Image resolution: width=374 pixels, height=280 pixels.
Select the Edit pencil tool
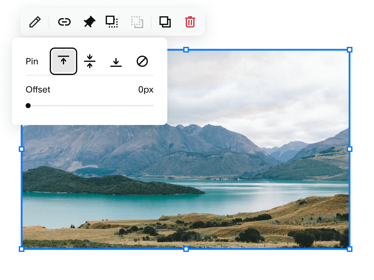coord(35,22)
